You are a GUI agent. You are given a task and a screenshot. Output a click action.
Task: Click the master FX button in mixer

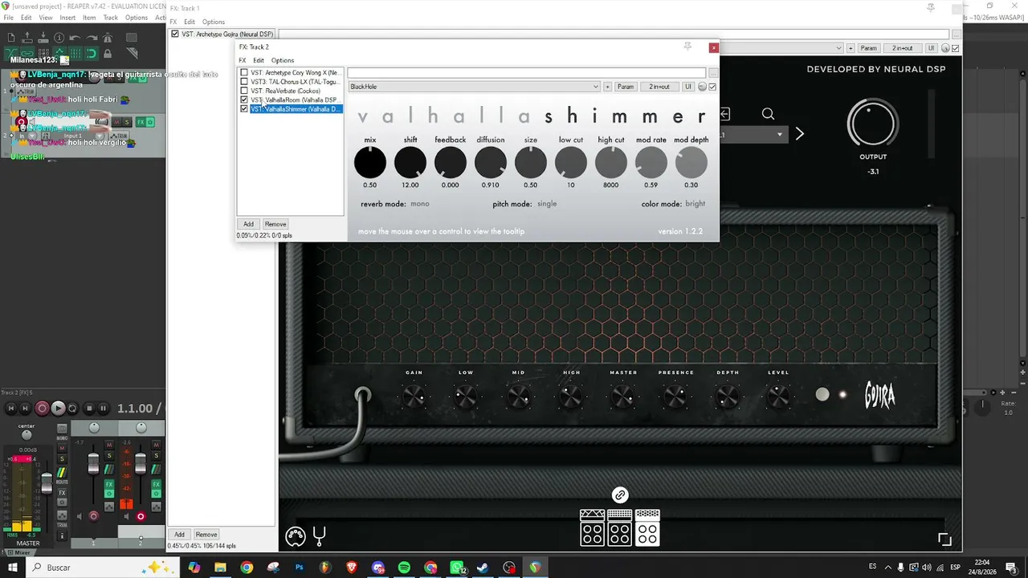pyautogui.click(x=62, y=492)
